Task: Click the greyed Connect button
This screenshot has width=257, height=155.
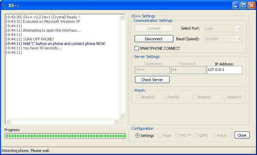Action: 154,29
